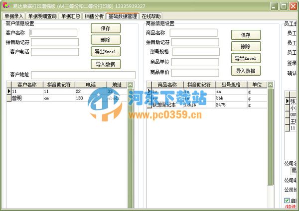
Task: Click the product 拼音助记符 input field
Action: tap(195, 42)
